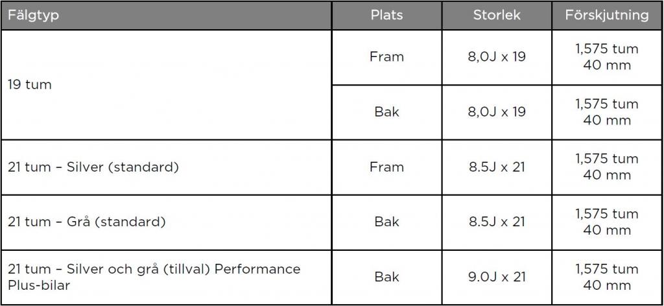Select the Storlek column header
Image resolution: width=664 pixels, height=306 pixels.
coord(497,16)
